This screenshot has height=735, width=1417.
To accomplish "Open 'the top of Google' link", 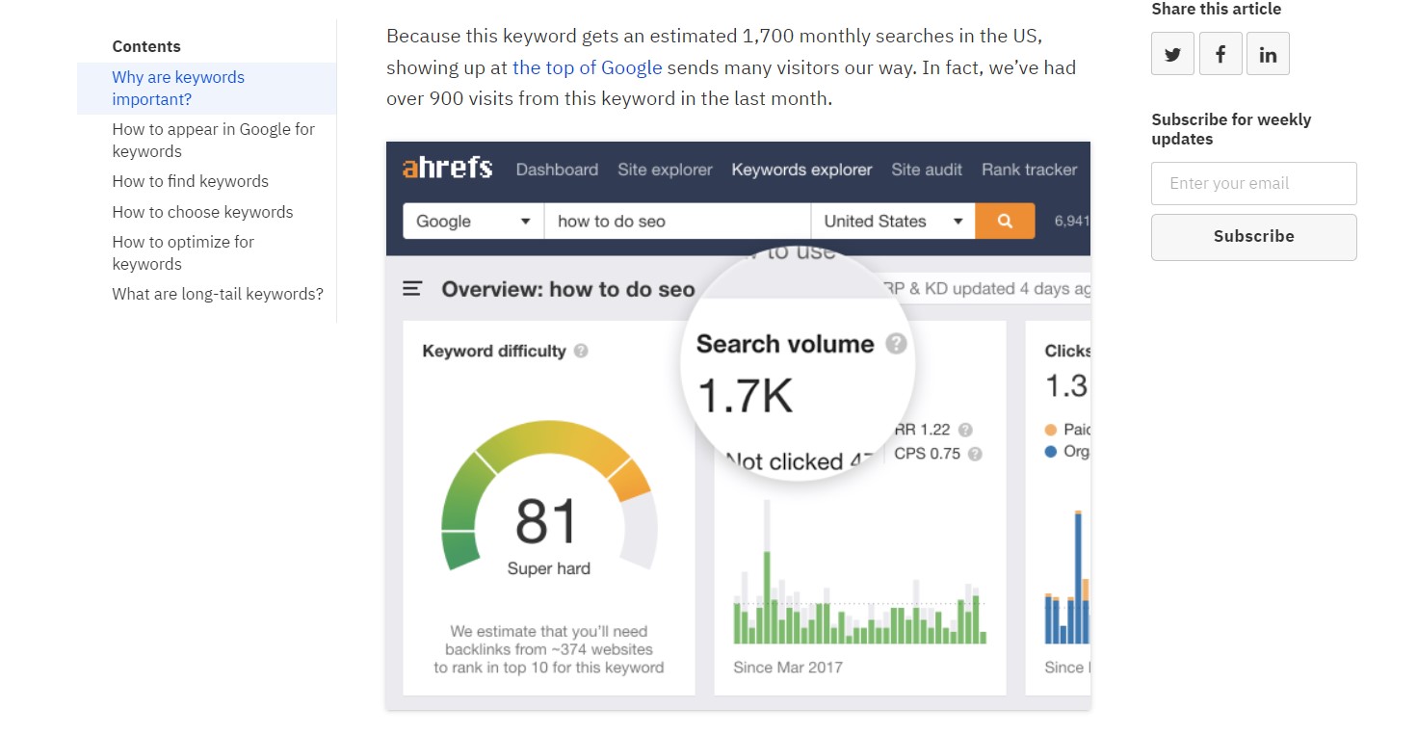I will tap(588, 67).
